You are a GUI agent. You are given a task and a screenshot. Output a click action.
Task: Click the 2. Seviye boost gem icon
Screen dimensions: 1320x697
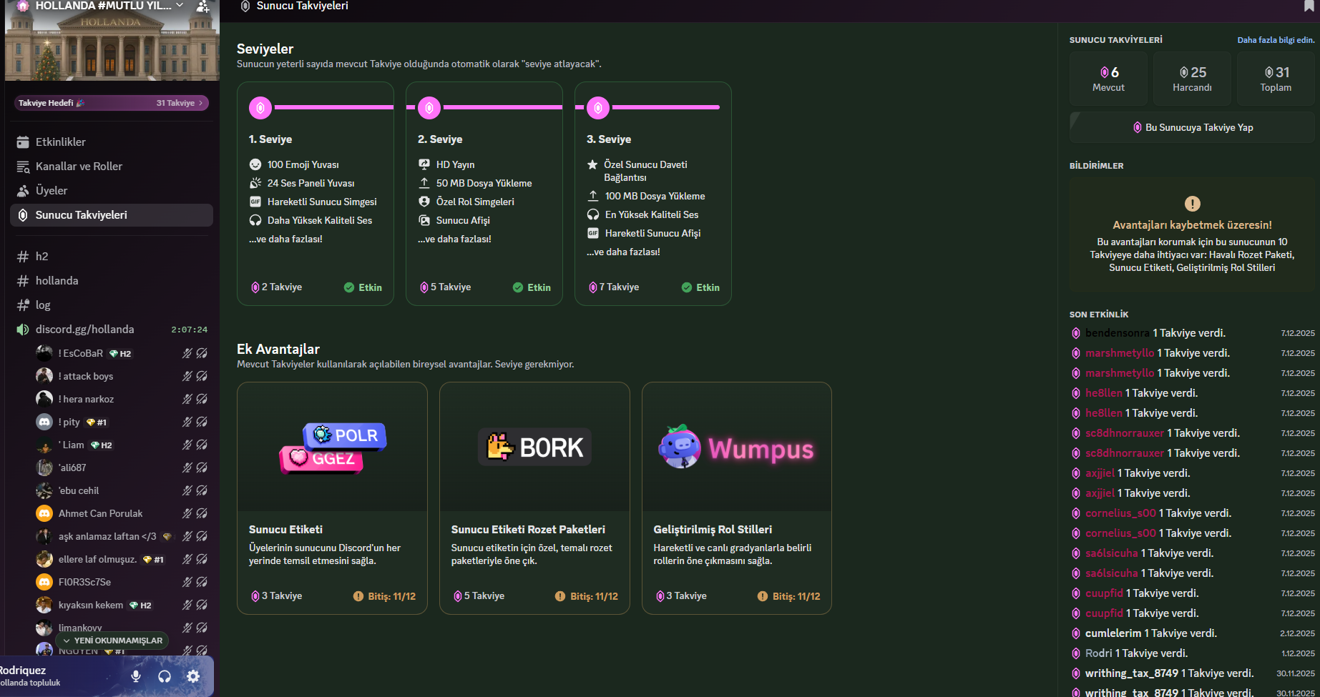[x=429, y=108]
